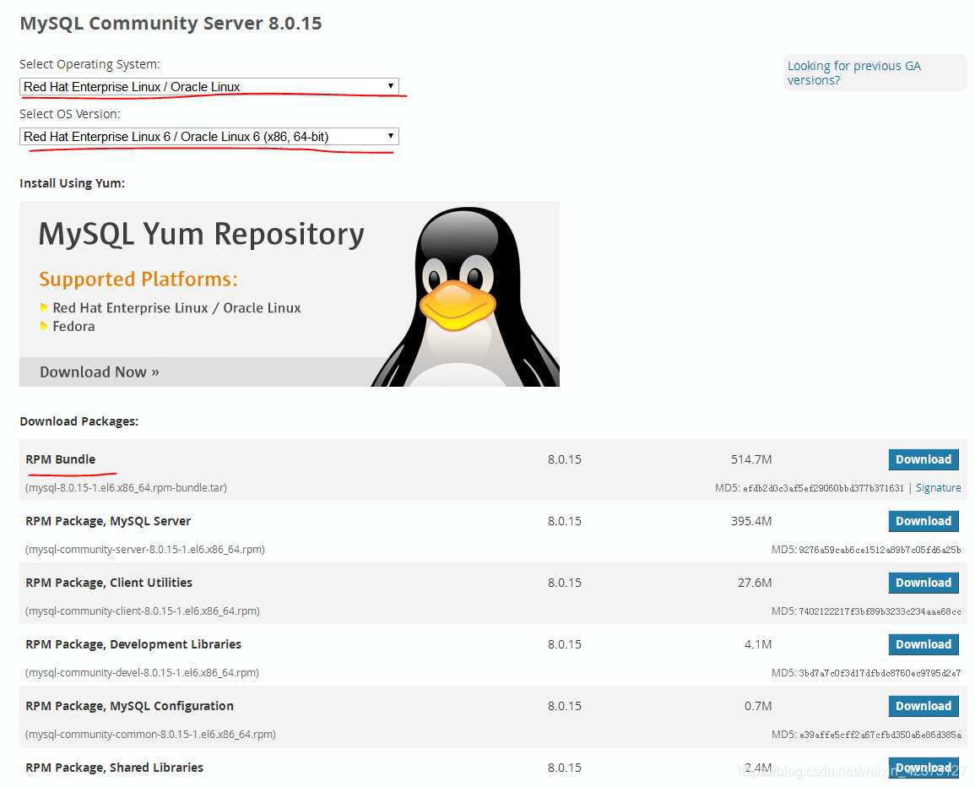Open Looking for previous GA versions link

(x=853, y=73)
